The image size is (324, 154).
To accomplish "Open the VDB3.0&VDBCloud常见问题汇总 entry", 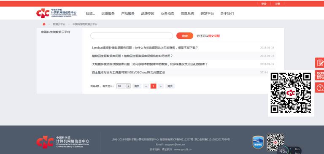I will [x=129, y=73].
